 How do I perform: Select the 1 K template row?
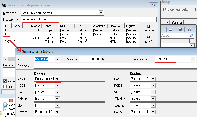[x=71, y=34]
